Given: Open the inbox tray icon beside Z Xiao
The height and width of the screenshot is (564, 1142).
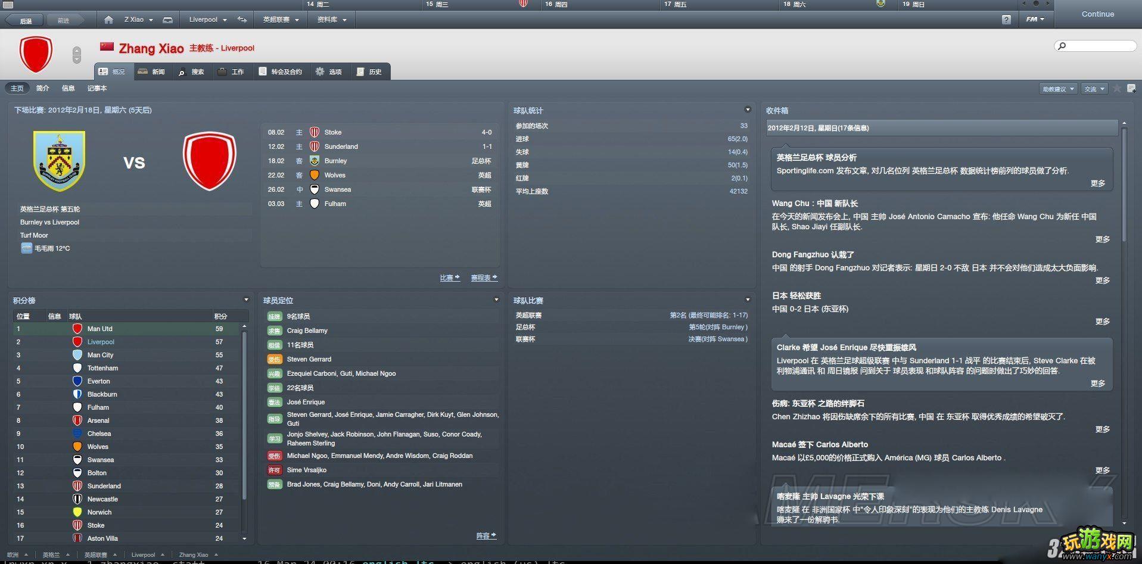Looking at the screenshot, I should [x=168, y=20].
